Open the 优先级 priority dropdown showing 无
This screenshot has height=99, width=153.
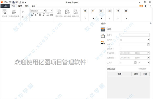point(135,40)
